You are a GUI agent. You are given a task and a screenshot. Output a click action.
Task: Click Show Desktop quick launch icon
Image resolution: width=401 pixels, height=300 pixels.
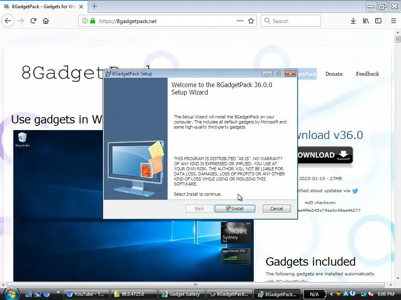tap(29, 294)
